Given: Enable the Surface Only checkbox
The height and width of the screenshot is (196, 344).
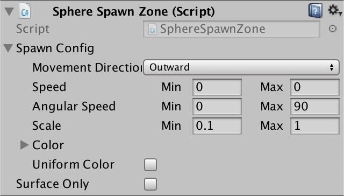Looking at the screenshot, I should pyautogui.click(x=150, y=184).
